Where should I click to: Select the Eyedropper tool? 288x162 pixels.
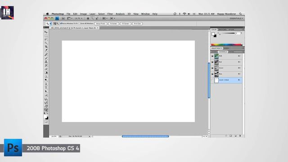(x=46, y=50)
